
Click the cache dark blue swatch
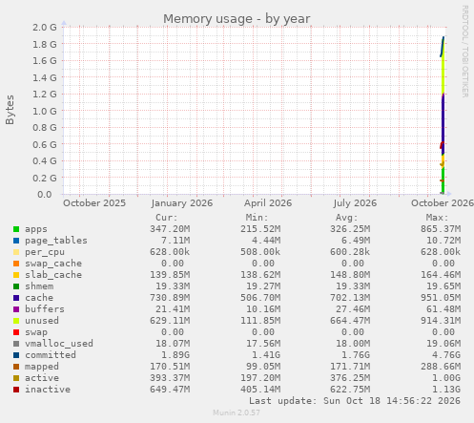pos(16,298)
